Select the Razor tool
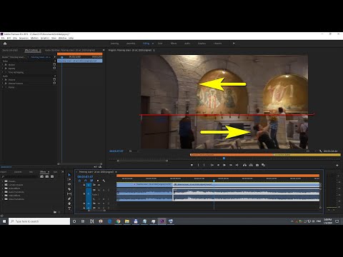Viewport: 343px width, 257px height. [69, 189]
